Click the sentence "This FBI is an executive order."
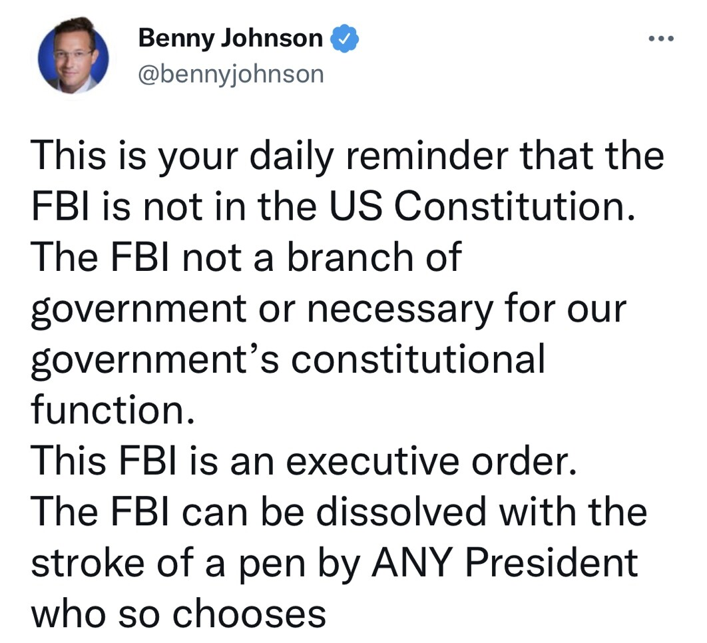 click(303, 462)
